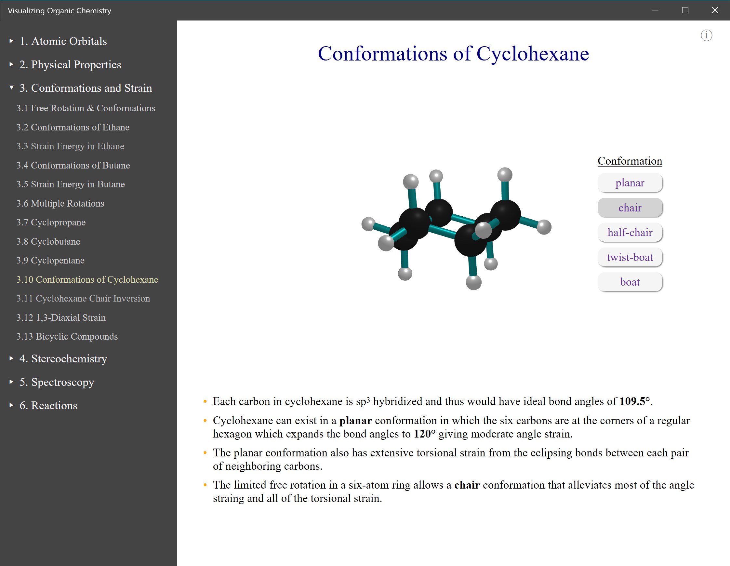Select the planar conformation button
This screenshot has height=566, width=730.
[630, 183]
